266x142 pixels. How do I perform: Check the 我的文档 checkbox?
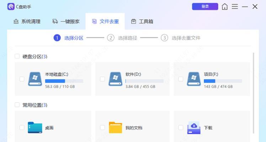(x=102, y=127)
